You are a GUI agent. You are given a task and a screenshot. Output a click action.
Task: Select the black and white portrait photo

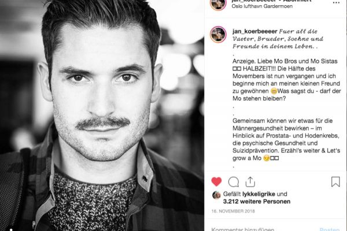coord(102,115)
